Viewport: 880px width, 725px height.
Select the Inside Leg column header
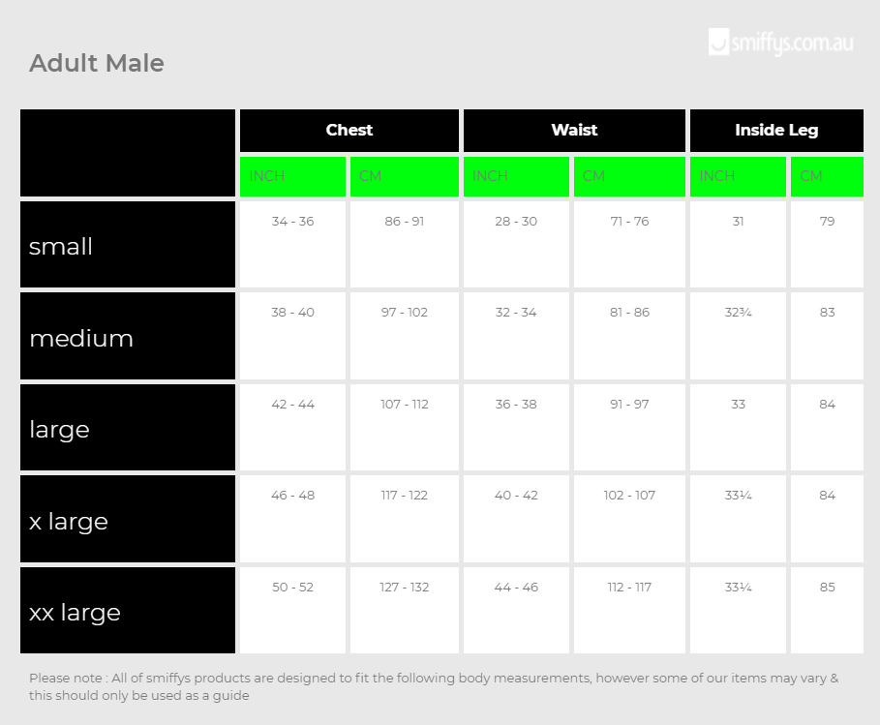[776, 130]
